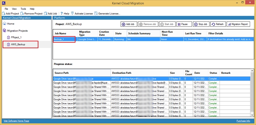Click the Status column header

point(214,73)
